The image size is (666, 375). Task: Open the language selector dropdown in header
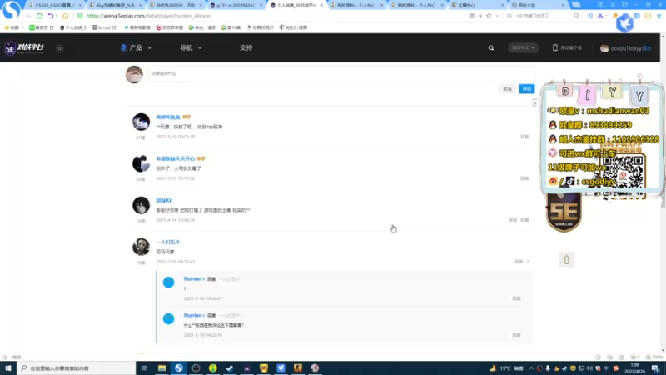524,48
